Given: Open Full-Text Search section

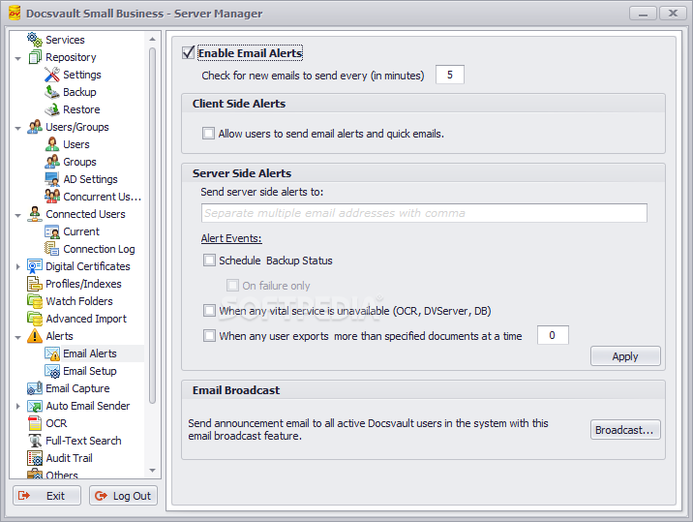Looking at the screenshot, I should click(83, 441).
